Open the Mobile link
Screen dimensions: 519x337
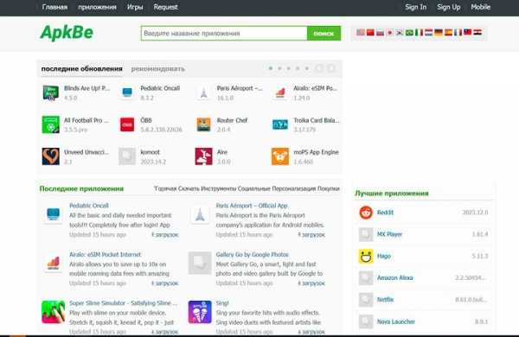(481, 7)
